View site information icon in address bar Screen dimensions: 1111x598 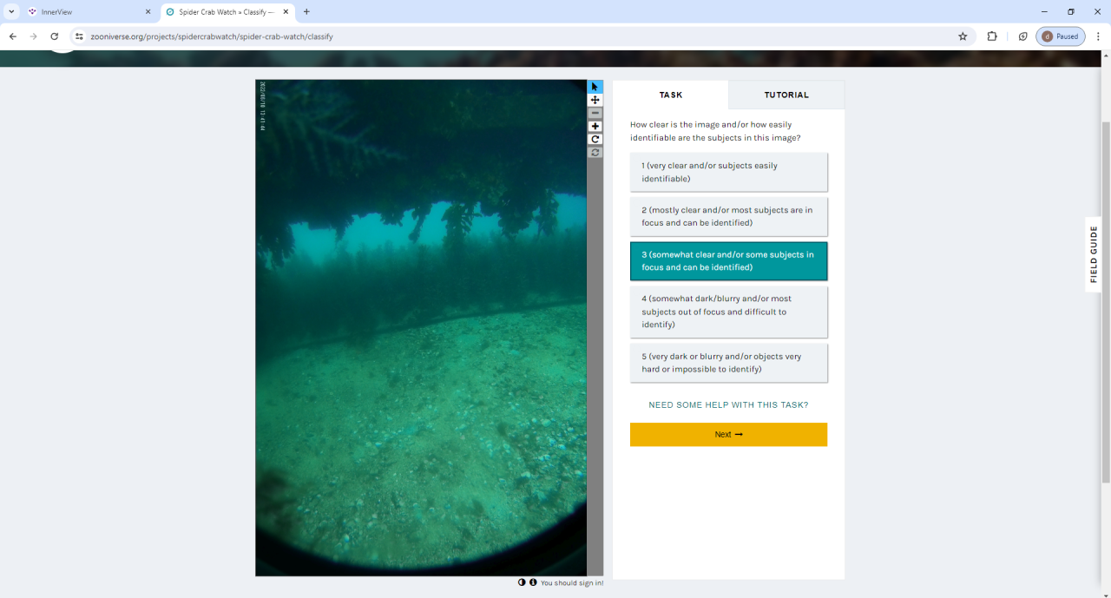click(79, 36)
